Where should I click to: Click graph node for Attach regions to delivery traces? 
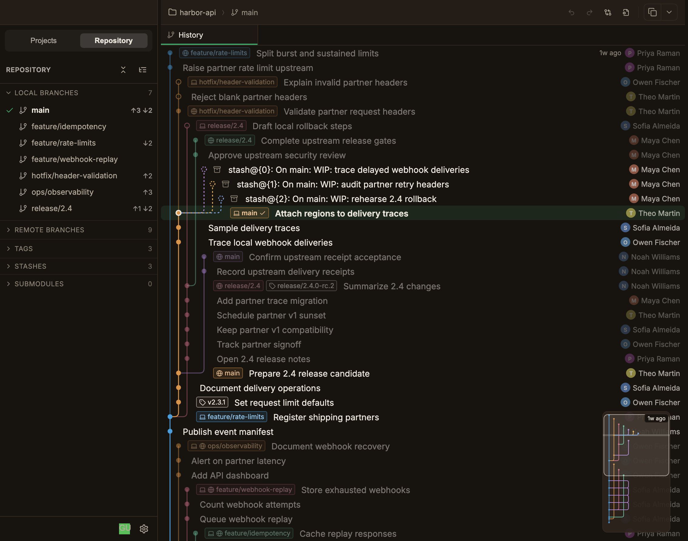pyautogui.click(x=179, y=213)
